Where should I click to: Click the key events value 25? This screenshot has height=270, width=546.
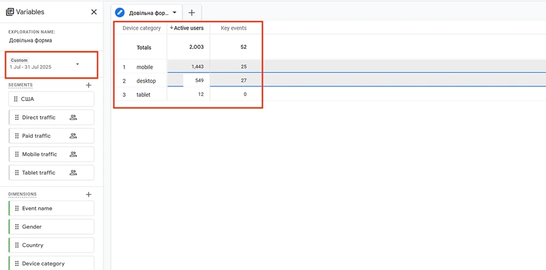click(244, 67)
